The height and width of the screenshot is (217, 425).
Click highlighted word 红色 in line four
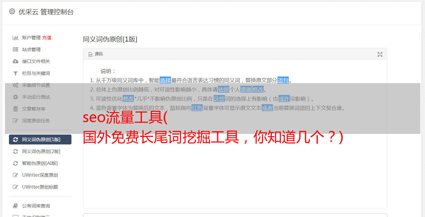[197, 108]
